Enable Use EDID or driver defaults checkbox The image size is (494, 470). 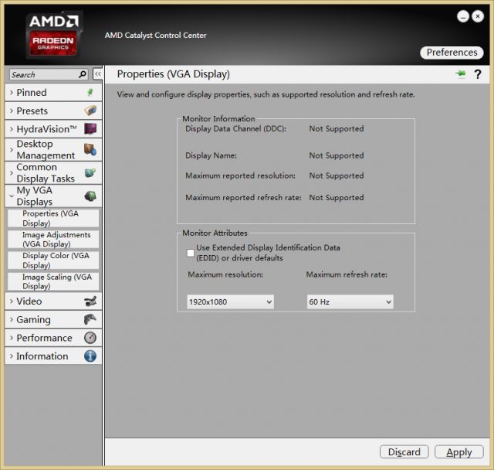tap(191, 253)
